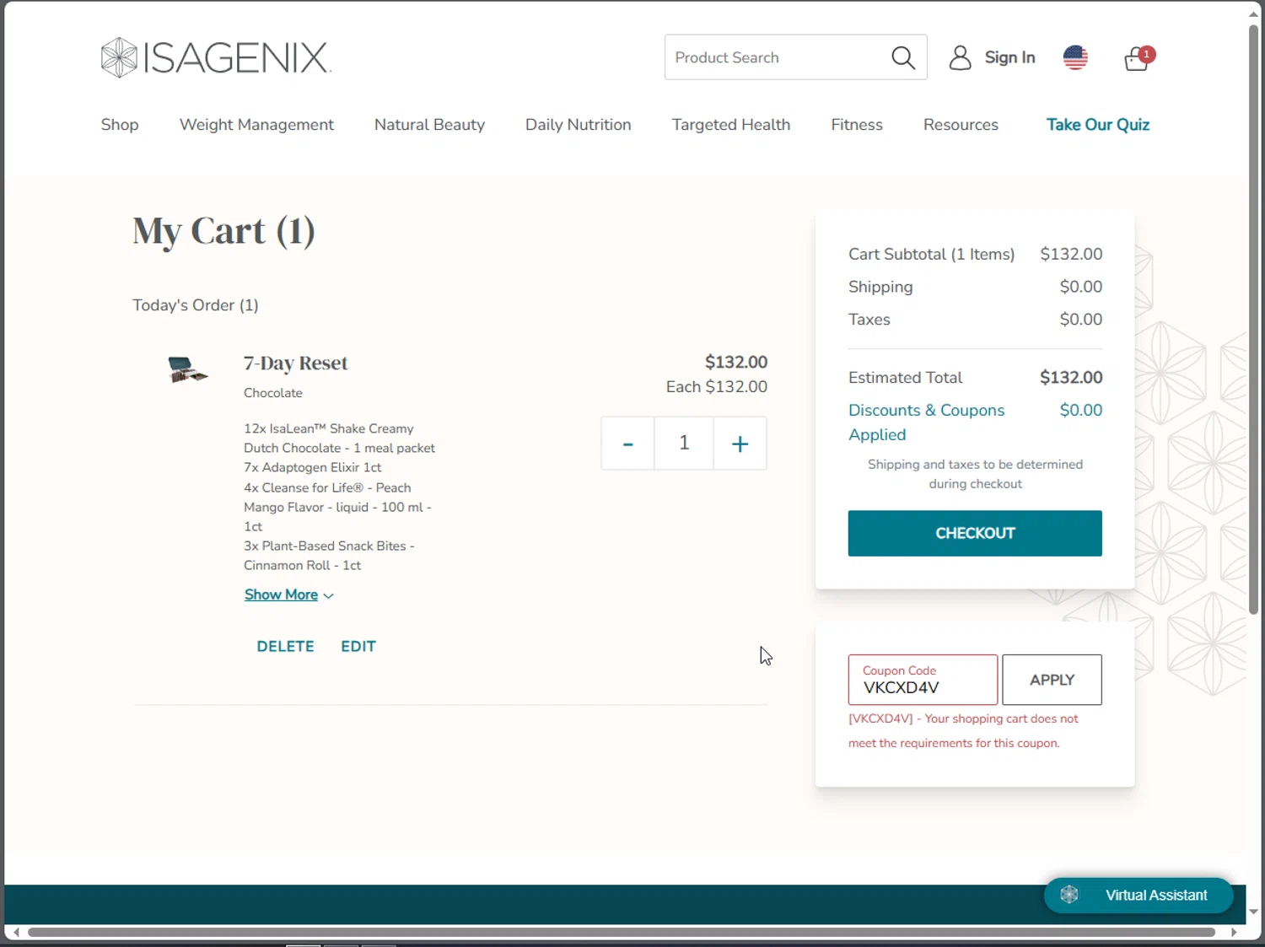Viewport: 1265px width, 947px height.
Task: Click the 7-Day Reset product title
Action: pos(295,363)
